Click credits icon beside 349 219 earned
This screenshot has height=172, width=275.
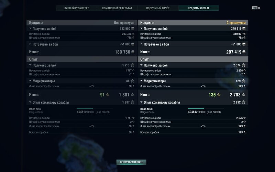244,29
